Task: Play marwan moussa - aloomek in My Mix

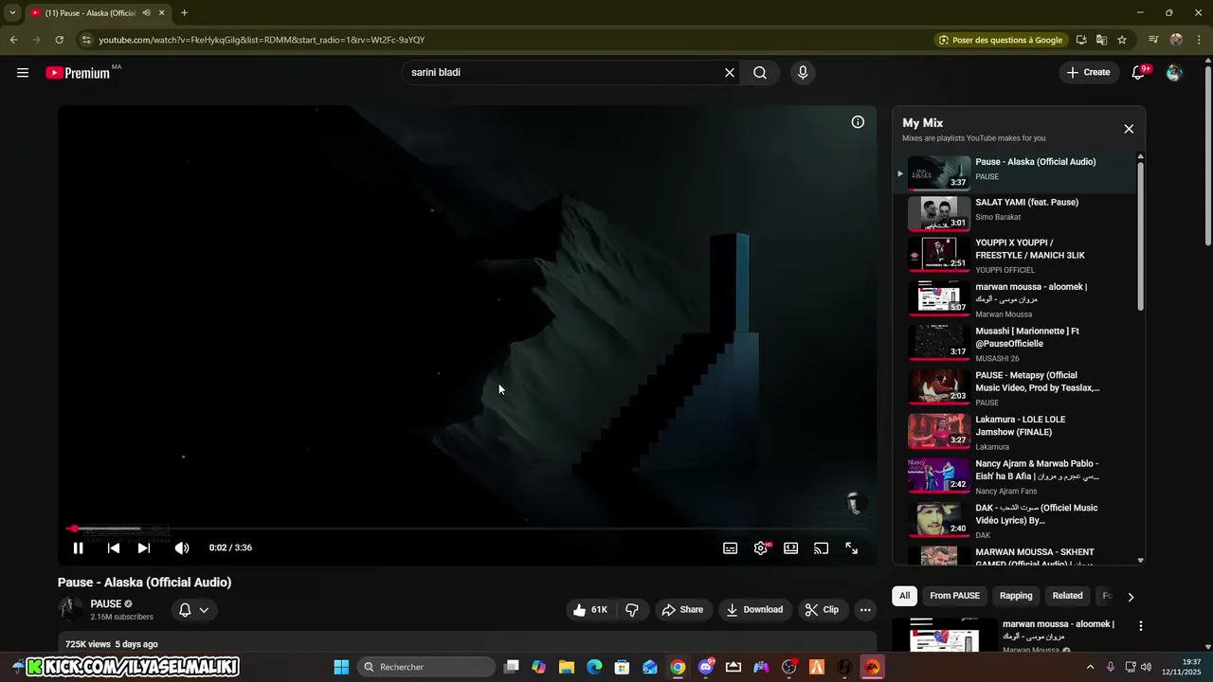Action: (x=1014, y=300)
